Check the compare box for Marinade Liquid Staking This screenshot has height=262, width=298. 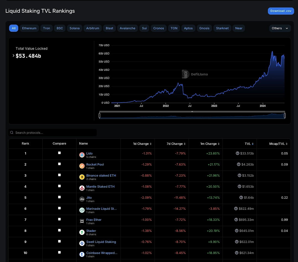pos(59,208)
